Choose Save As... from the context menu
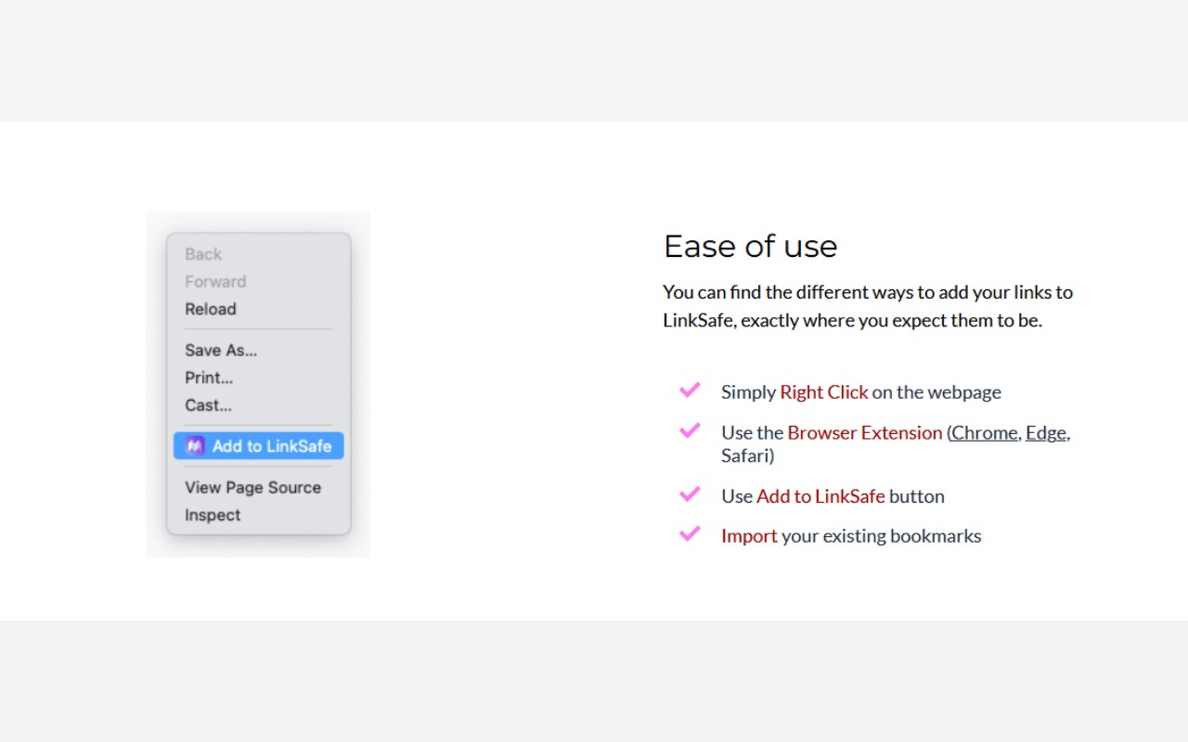 click(x=221, y=351)
